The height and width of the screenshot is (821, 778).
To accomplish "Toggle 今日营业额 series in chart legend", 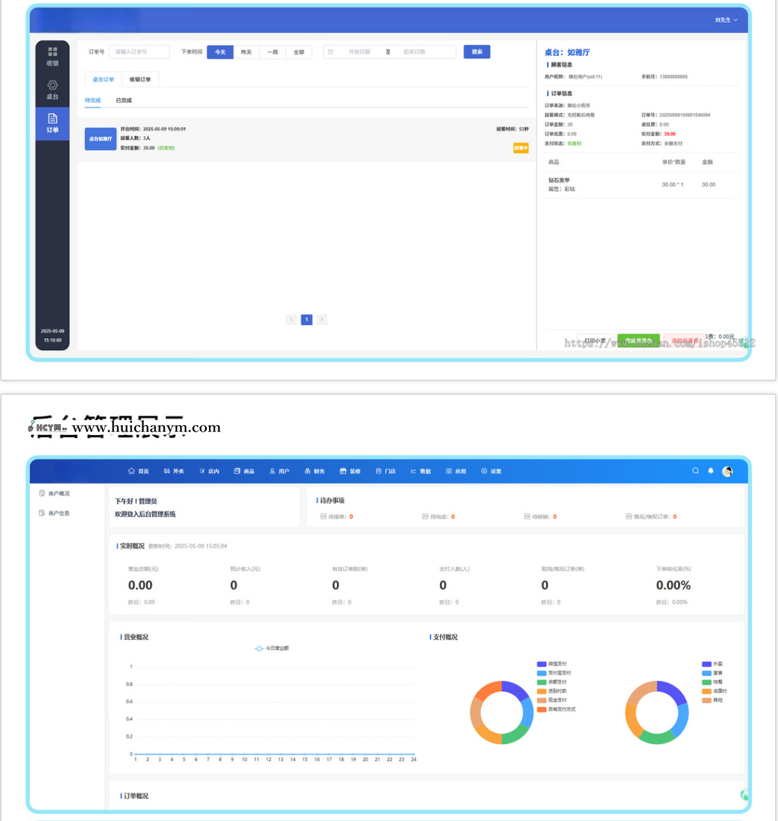I will coord(272,648).
